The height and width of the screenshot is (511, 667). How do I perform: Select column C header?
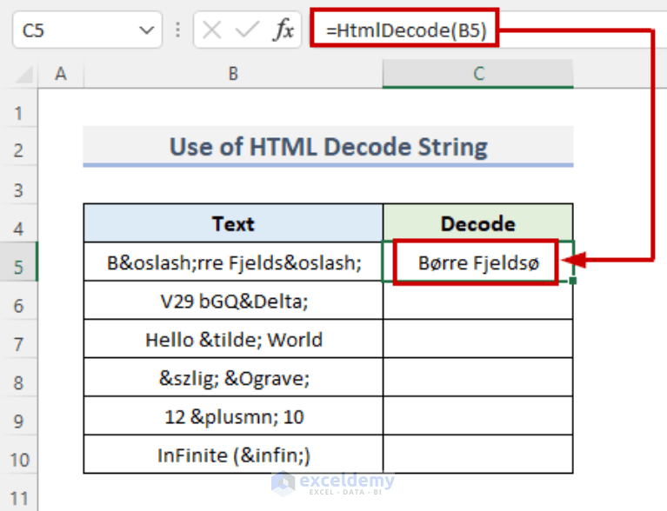tap(478, 74)
